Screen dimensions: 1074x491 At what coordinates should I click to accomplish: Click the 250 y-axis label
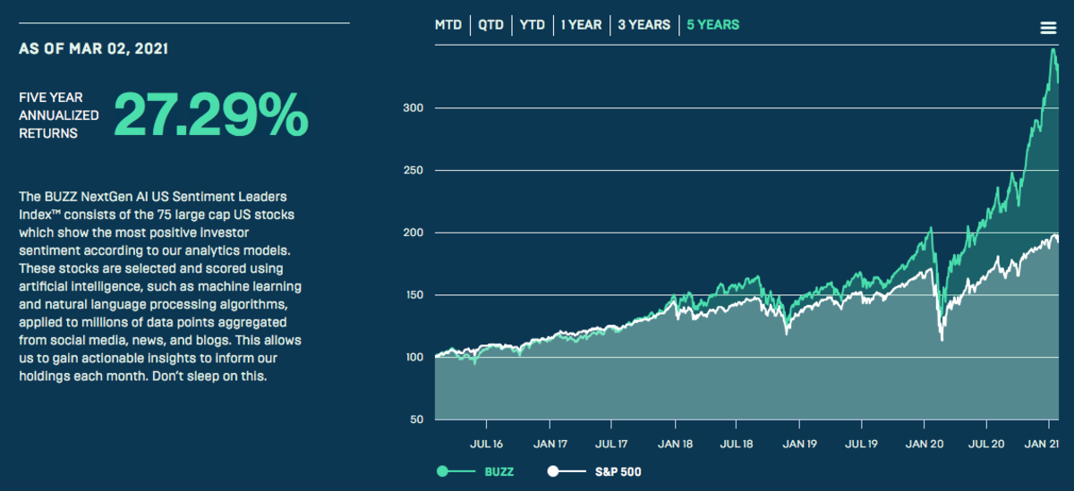point(413,171)
